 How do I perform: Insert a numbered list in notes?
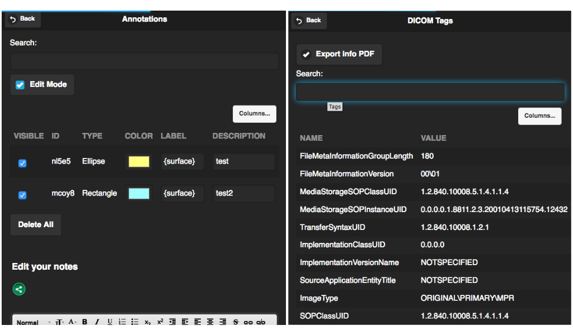(x=122, y=322)
